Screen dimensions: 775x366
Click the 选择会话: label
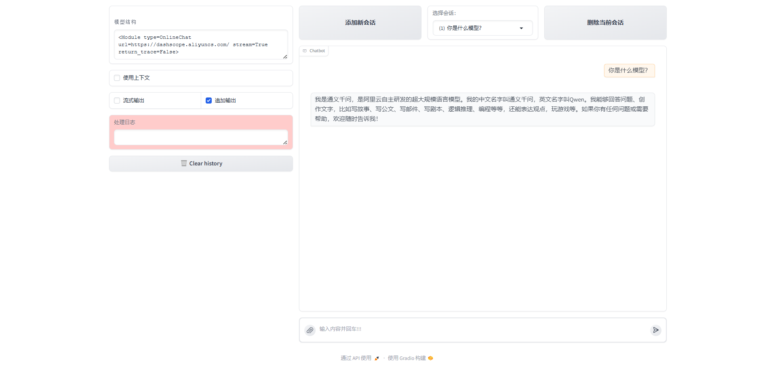point(444,13)
